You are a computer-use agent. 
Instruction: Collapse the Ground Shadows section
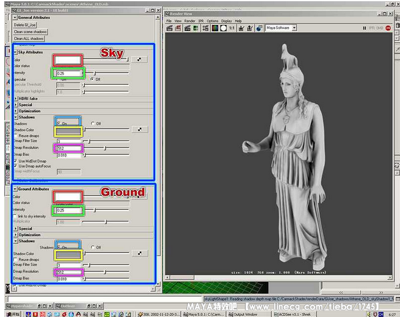16,241
